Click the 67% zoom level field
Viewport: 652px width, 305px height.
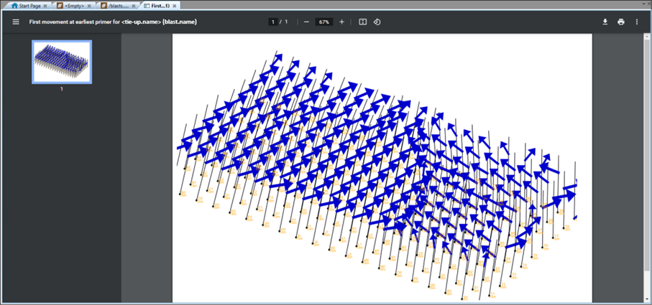pos(324,22)
